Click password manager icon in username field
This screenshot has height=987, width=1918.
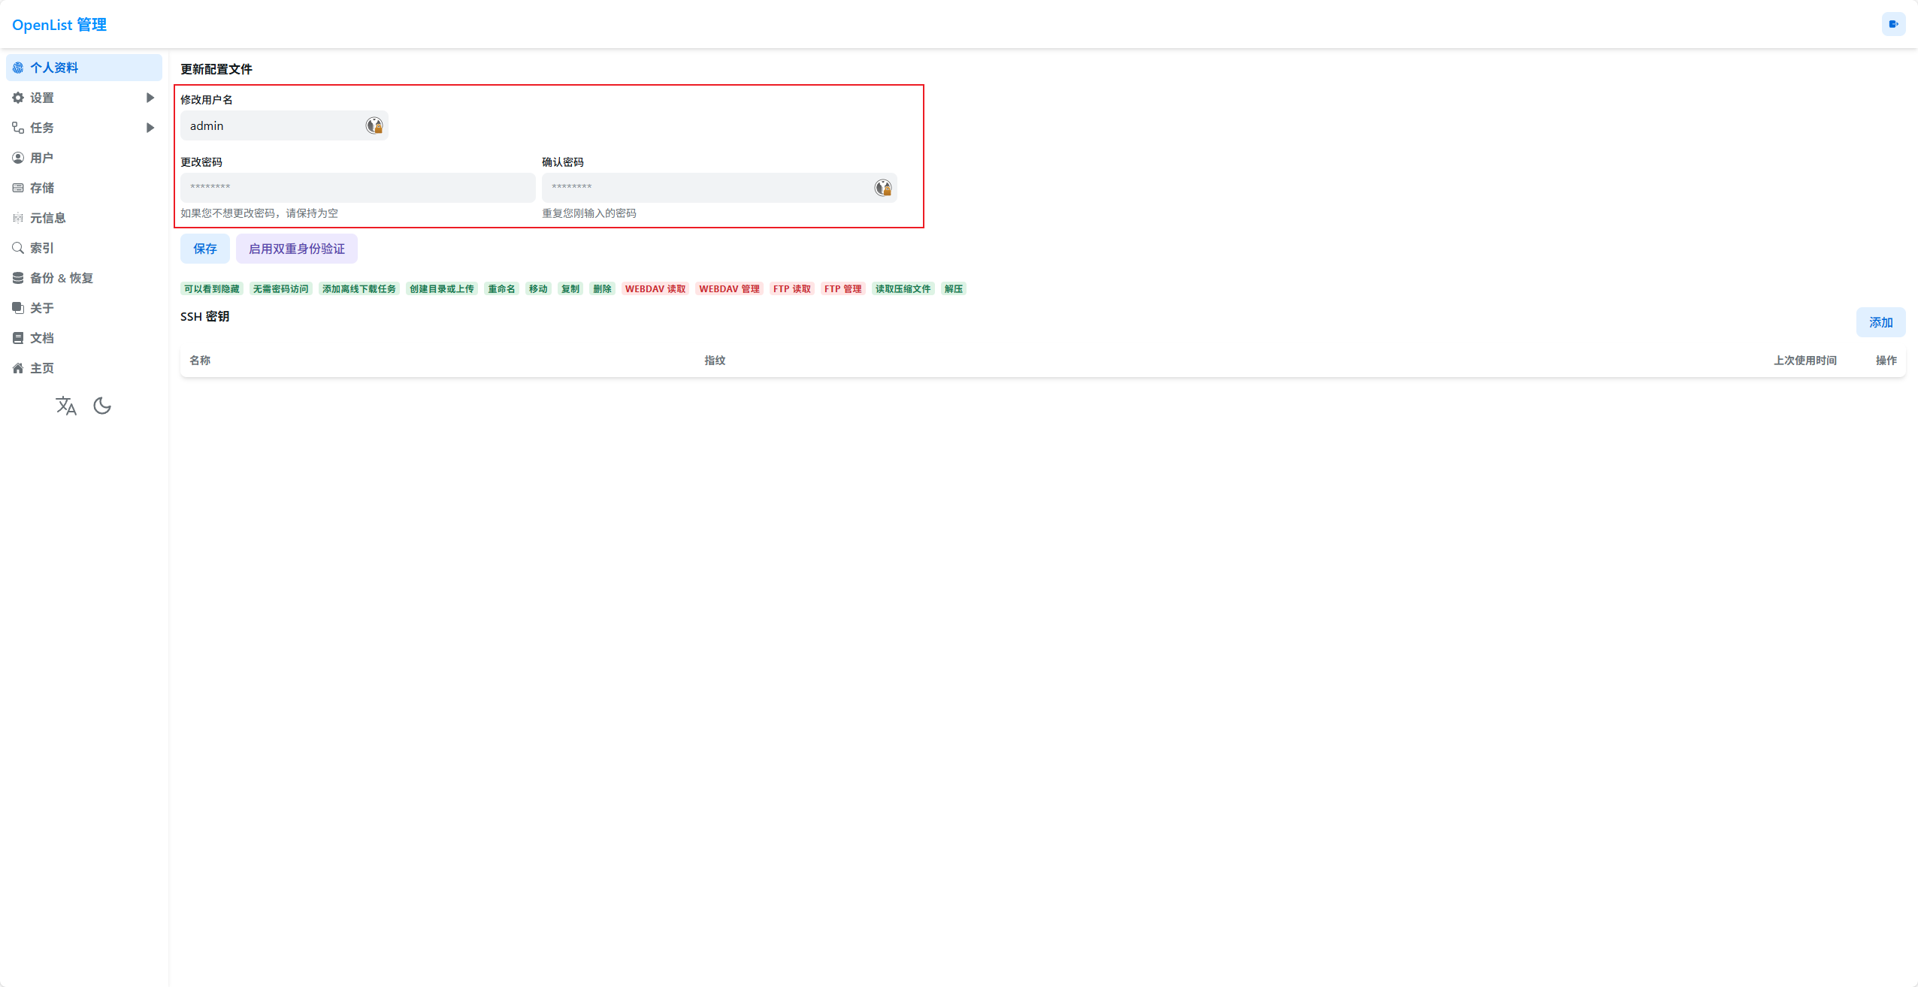(x=374, y=126)
